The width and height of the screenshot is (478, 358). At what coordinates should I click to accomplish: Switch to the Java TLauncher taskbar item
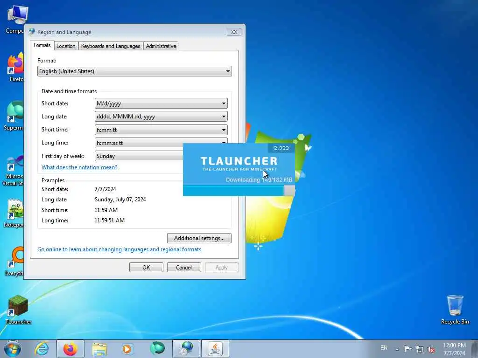coord(215,349)
